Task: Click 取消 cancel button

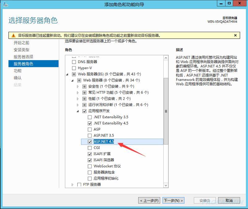Action: pyautogui.click(x=229, y=200)
